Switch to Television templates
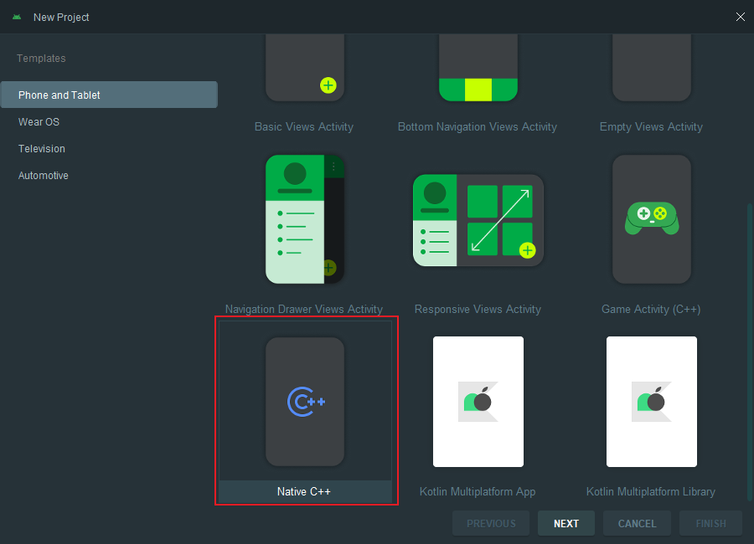754x544 pixels. click(109, 149)
